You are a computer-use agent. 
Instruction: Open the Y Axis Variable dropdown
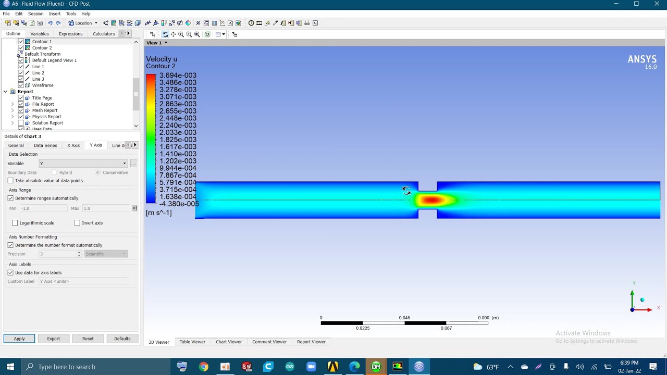(83, 164)
